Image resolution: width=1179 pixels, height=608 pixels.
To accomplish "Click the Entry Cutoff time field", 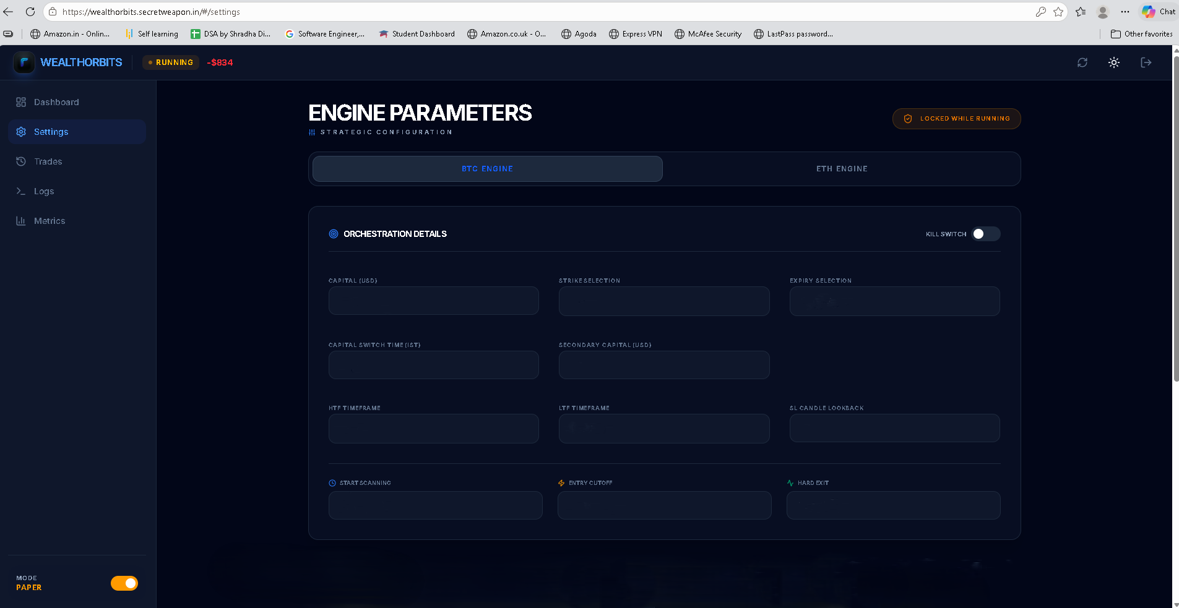I will click(x=665, y=505).
